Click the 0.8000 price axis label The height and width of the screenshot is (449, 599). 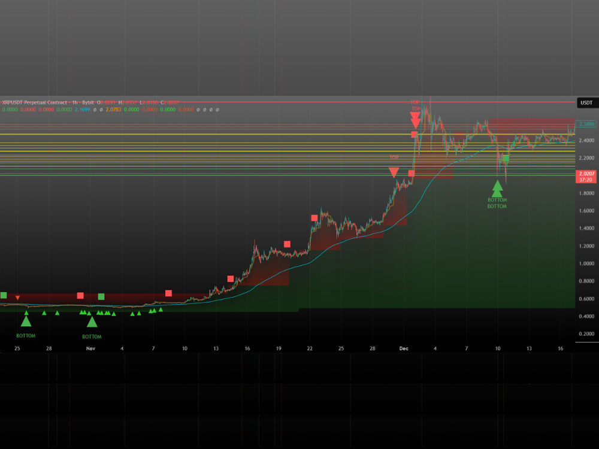pyautogui.click(x=586, y=281)
